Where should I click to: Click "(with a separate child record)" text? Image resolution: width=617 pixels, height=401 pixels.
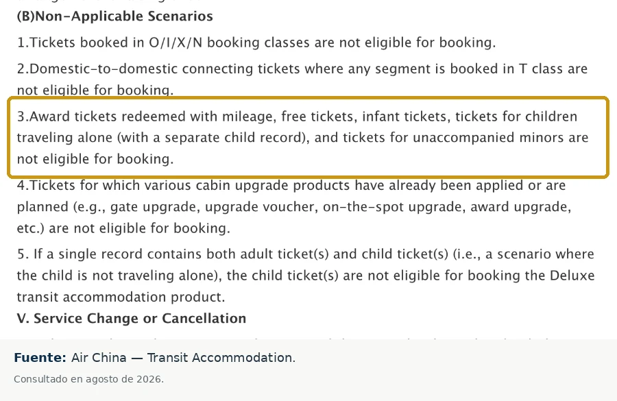(x=213, y=138)
